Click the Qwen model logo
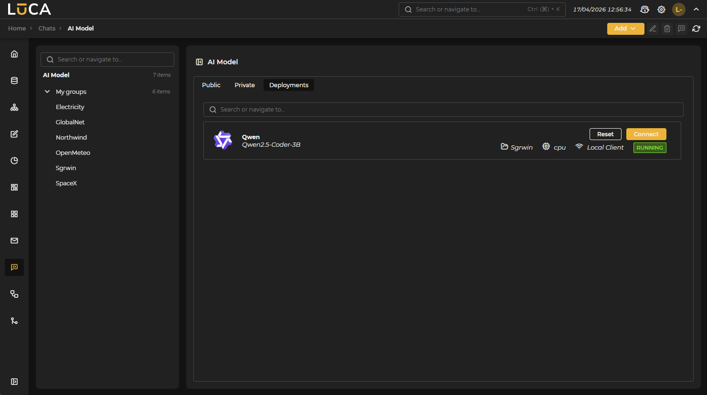 [223, 140]
